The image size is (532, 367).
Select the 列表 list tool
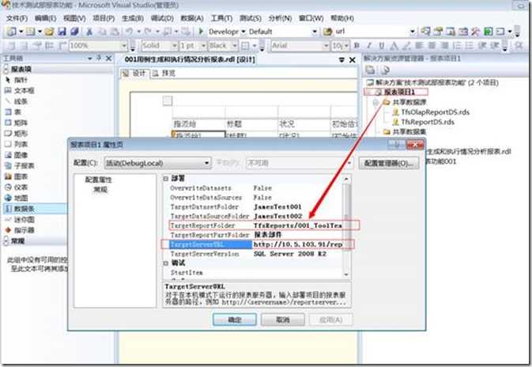(21, 144)
